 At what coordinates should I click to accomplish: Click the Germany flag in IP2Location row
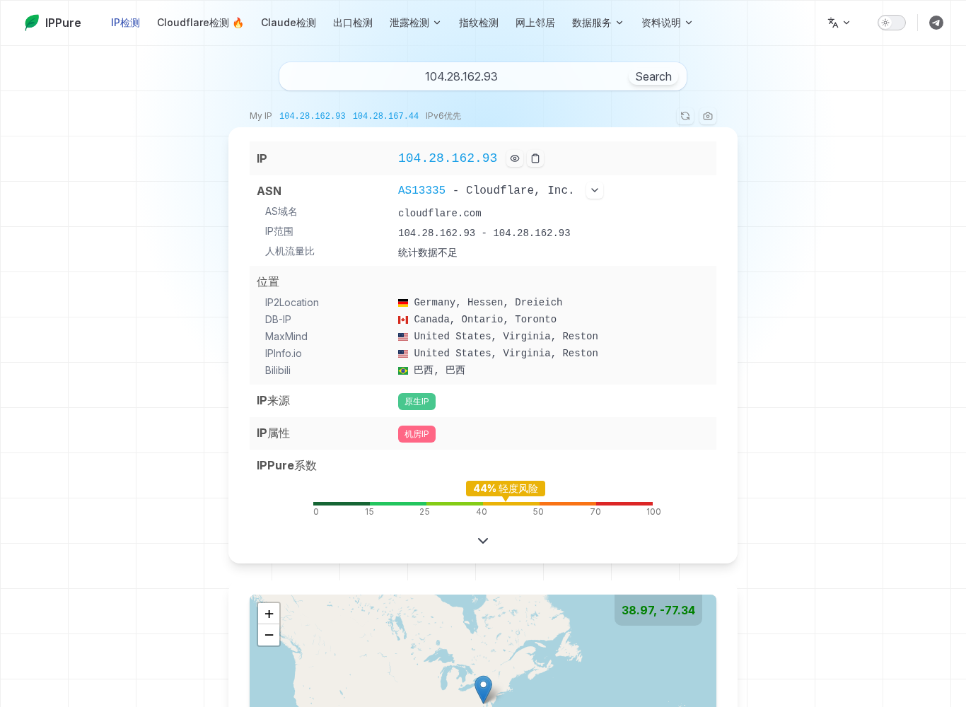(403, 303)
